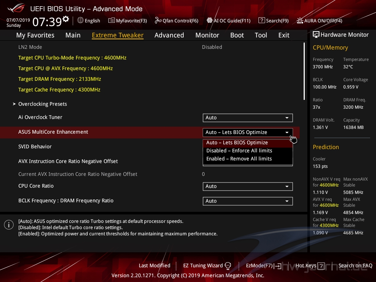Open the My Favorites tab
This screenshot has width=376, height=282.
(35, 35)
